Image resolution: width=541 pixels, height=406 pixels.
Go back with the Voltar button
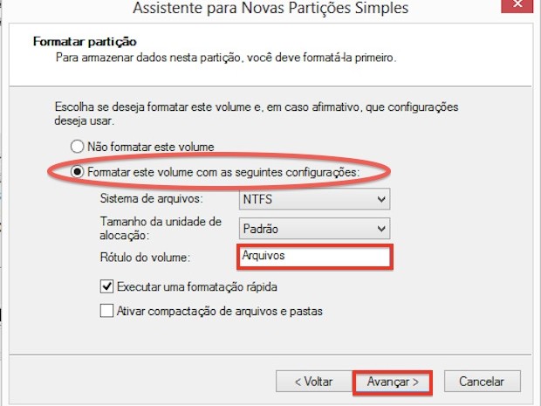[x=313, y=382]
